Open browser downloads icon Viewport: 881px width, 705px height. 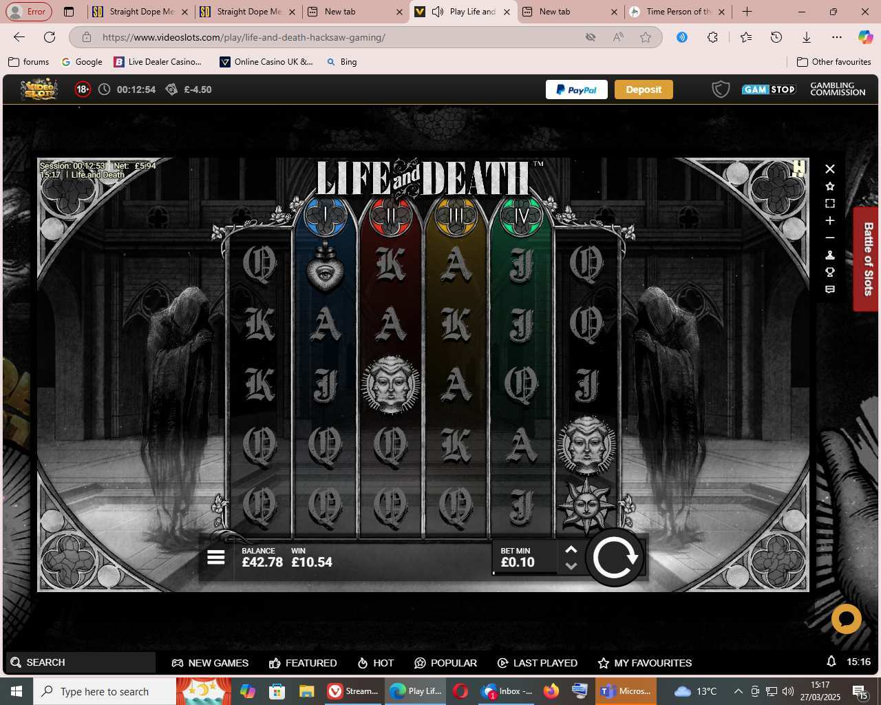pyautogui.click(x=807, y=37)
